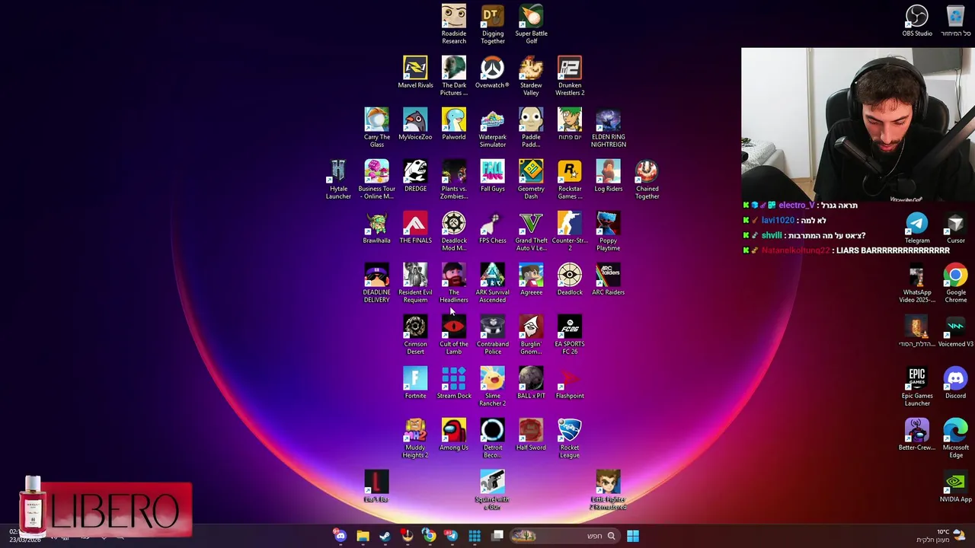The height and width of the screenshot is (548, 975).
Task: Open EA SPORTS FC 26 icon
Action: coord(570,335)
